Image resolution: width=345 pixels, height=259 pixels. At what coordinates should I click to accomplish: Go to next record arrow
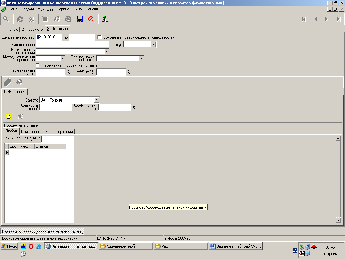click(327, 19)
